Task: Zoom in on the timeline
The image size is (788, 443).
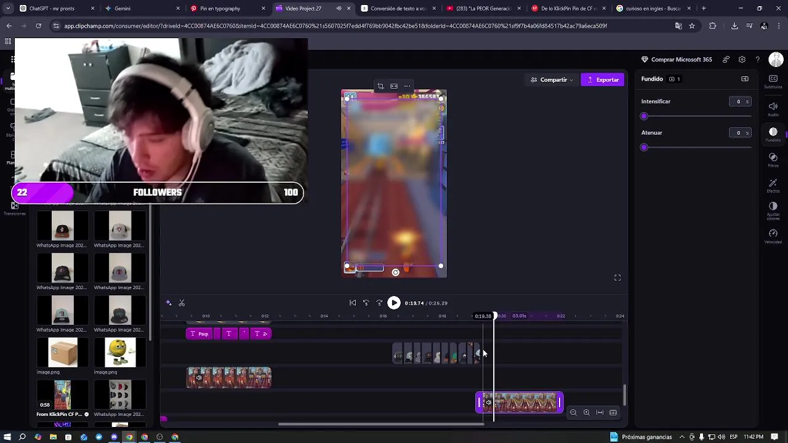Action: tap(587, 413)
